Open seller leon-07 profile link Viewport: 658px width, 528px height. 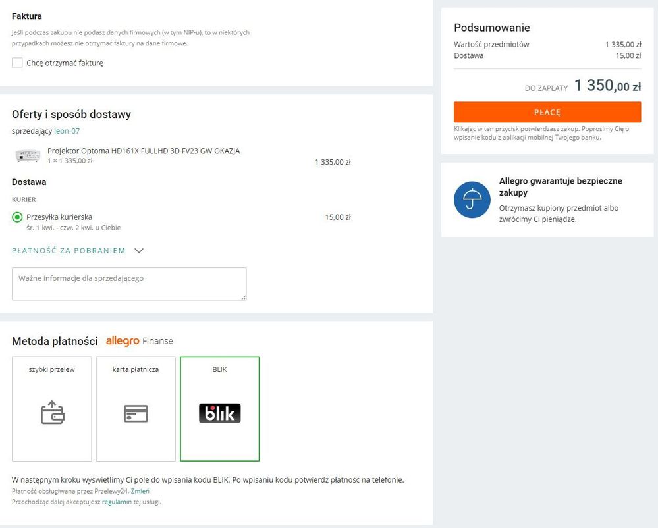click(67, 131)
